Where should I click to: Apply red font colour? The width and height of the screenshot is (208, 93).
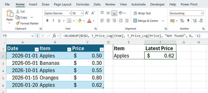[x=89, y=21]
